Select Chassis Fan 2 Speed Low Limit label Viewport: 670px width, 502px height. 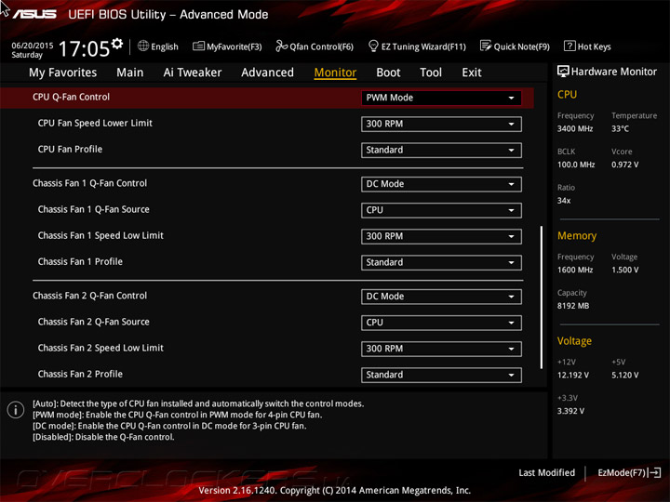click(100, 348)
